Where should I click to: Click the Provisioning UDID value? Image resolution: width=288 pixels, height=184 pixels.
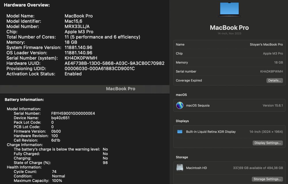point(100,69)
